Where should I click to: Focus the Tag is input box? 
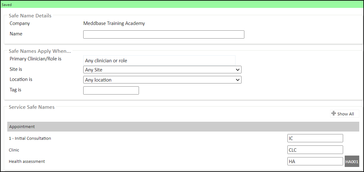111,90
